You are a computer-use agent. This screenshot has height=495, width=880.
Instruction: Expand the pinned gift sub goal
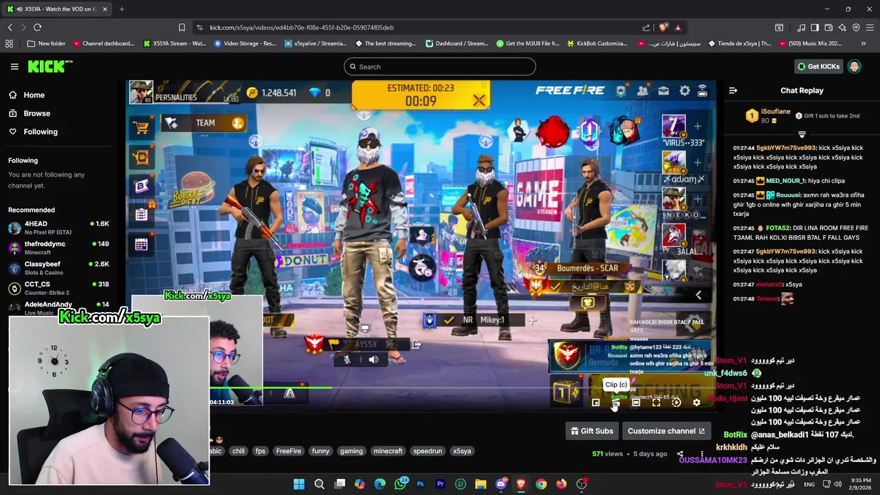(x=802, y=135)
